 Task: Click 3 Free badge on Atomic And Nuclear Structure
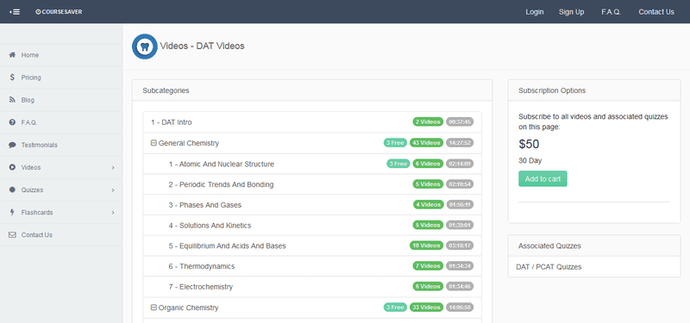click(398, 164)
